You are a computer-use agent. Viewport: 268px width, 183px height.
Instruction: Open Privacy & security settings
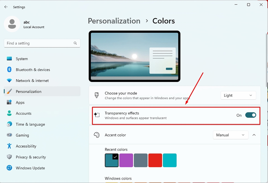(x=42, y=157)
